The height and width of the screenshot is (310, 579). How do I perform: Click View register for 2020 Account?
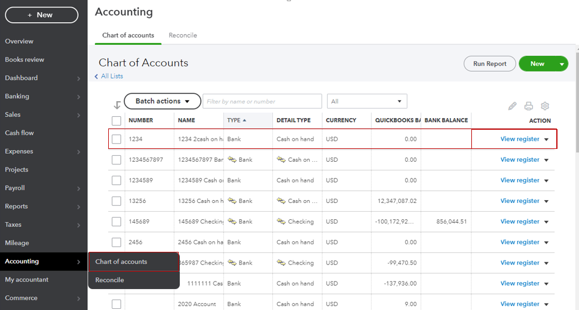(520, 304)
